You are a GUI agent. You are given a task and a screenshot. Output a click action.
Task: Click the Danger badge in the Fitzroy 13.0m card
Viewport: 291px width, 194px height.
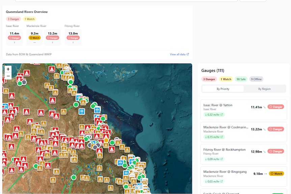pyautogui.click(x=73, y=38)
